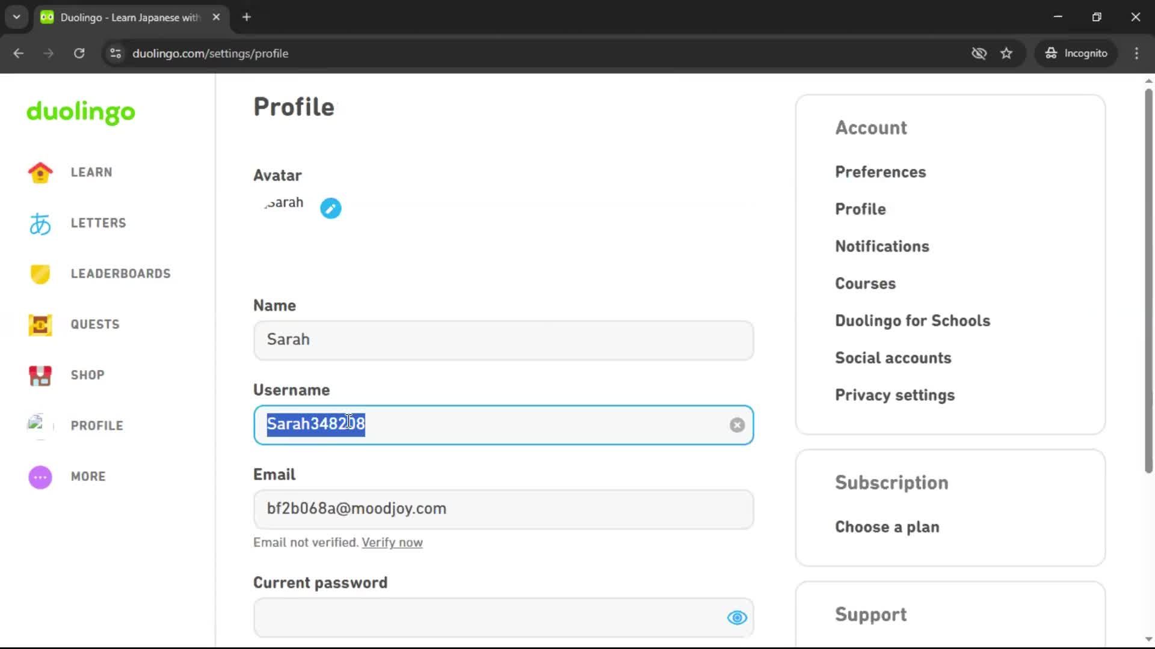The height and width of the screenshot is (649, 1155).
Task: Open Choose a plan under Subscription
Action: coord(887,527)
